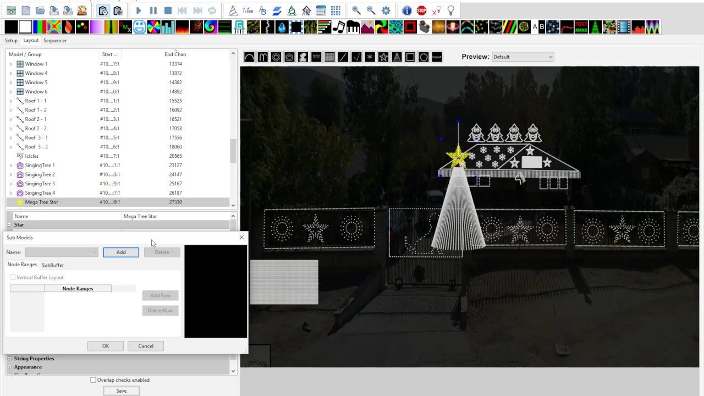
Task: Click the Play button in toolbar
Action: click(x=139, y=10)
